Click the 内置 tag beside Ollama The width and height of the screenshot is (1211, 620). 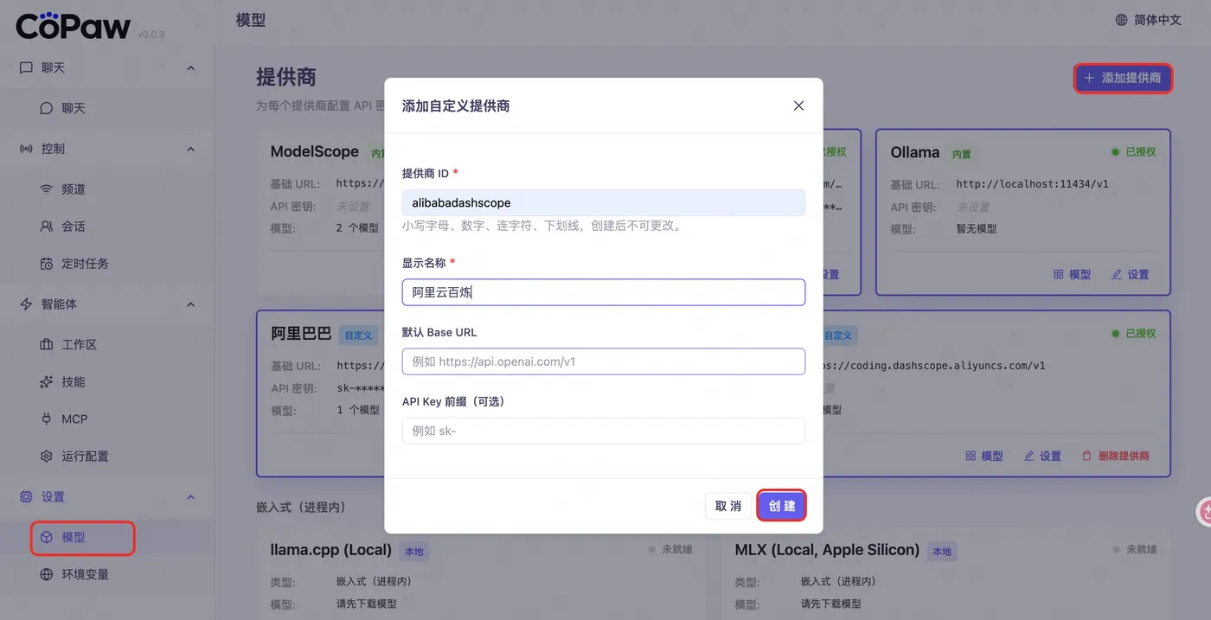[x=961, y=154]
